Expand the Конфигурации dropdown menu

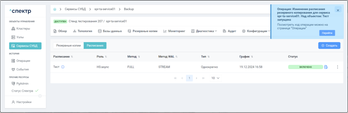256,31
